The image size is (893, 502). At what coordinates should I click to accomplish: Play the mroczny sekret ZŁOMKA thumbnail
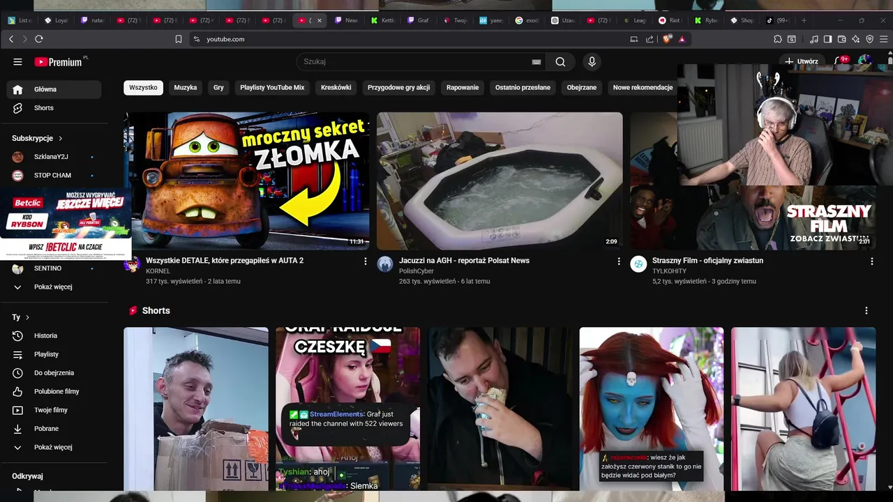click(x=247, y=181)
